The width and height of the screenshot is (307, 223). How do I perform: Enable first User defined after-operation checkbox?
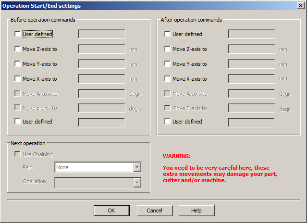pos(168,34)
